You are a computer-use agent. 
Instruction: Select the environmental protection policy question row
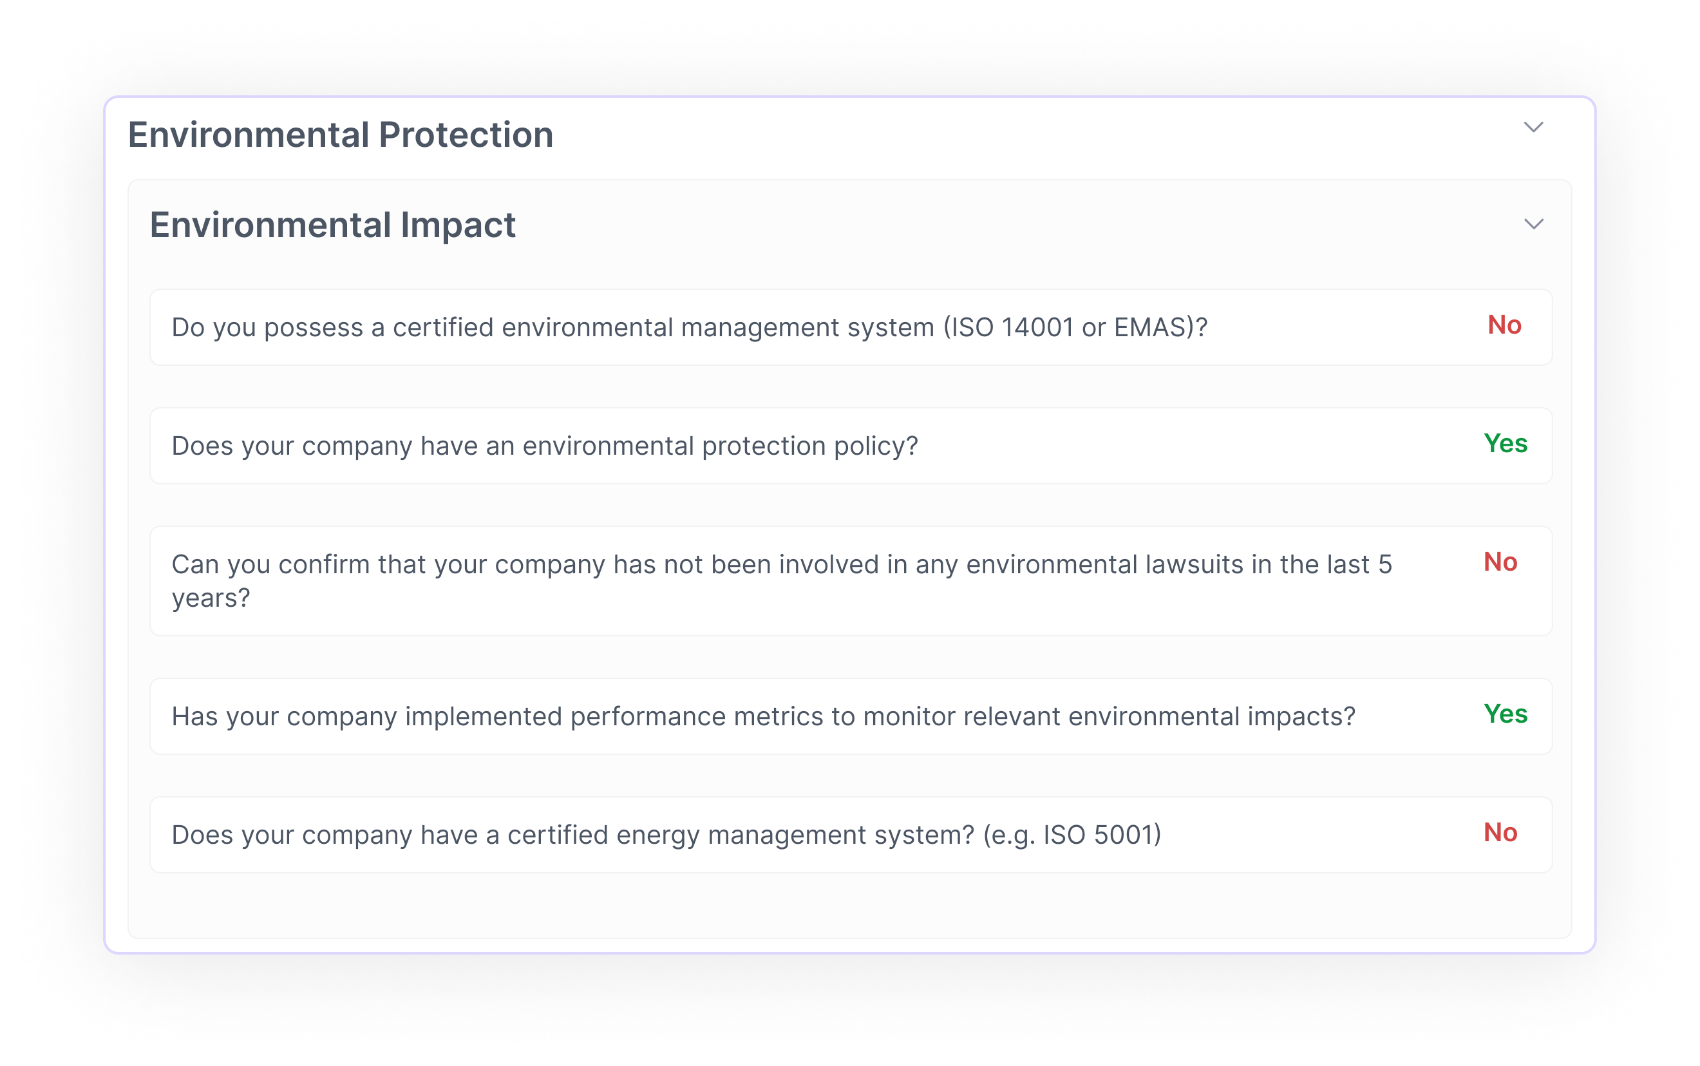775,445
